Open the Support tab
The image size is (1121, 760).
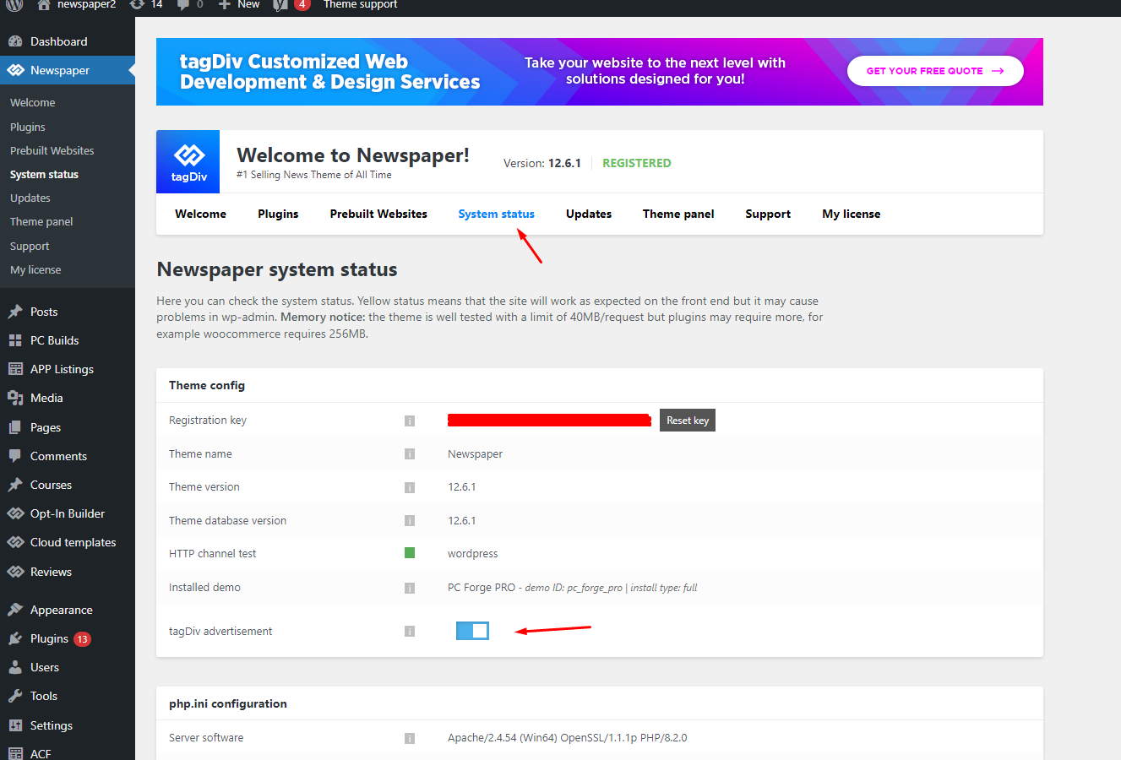click(768, 214)
